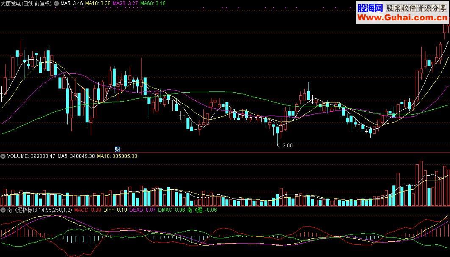Open the VOLUME indicator dropdown arrow
The width and height of the screenshot is (450, 257).
point(3,156)
